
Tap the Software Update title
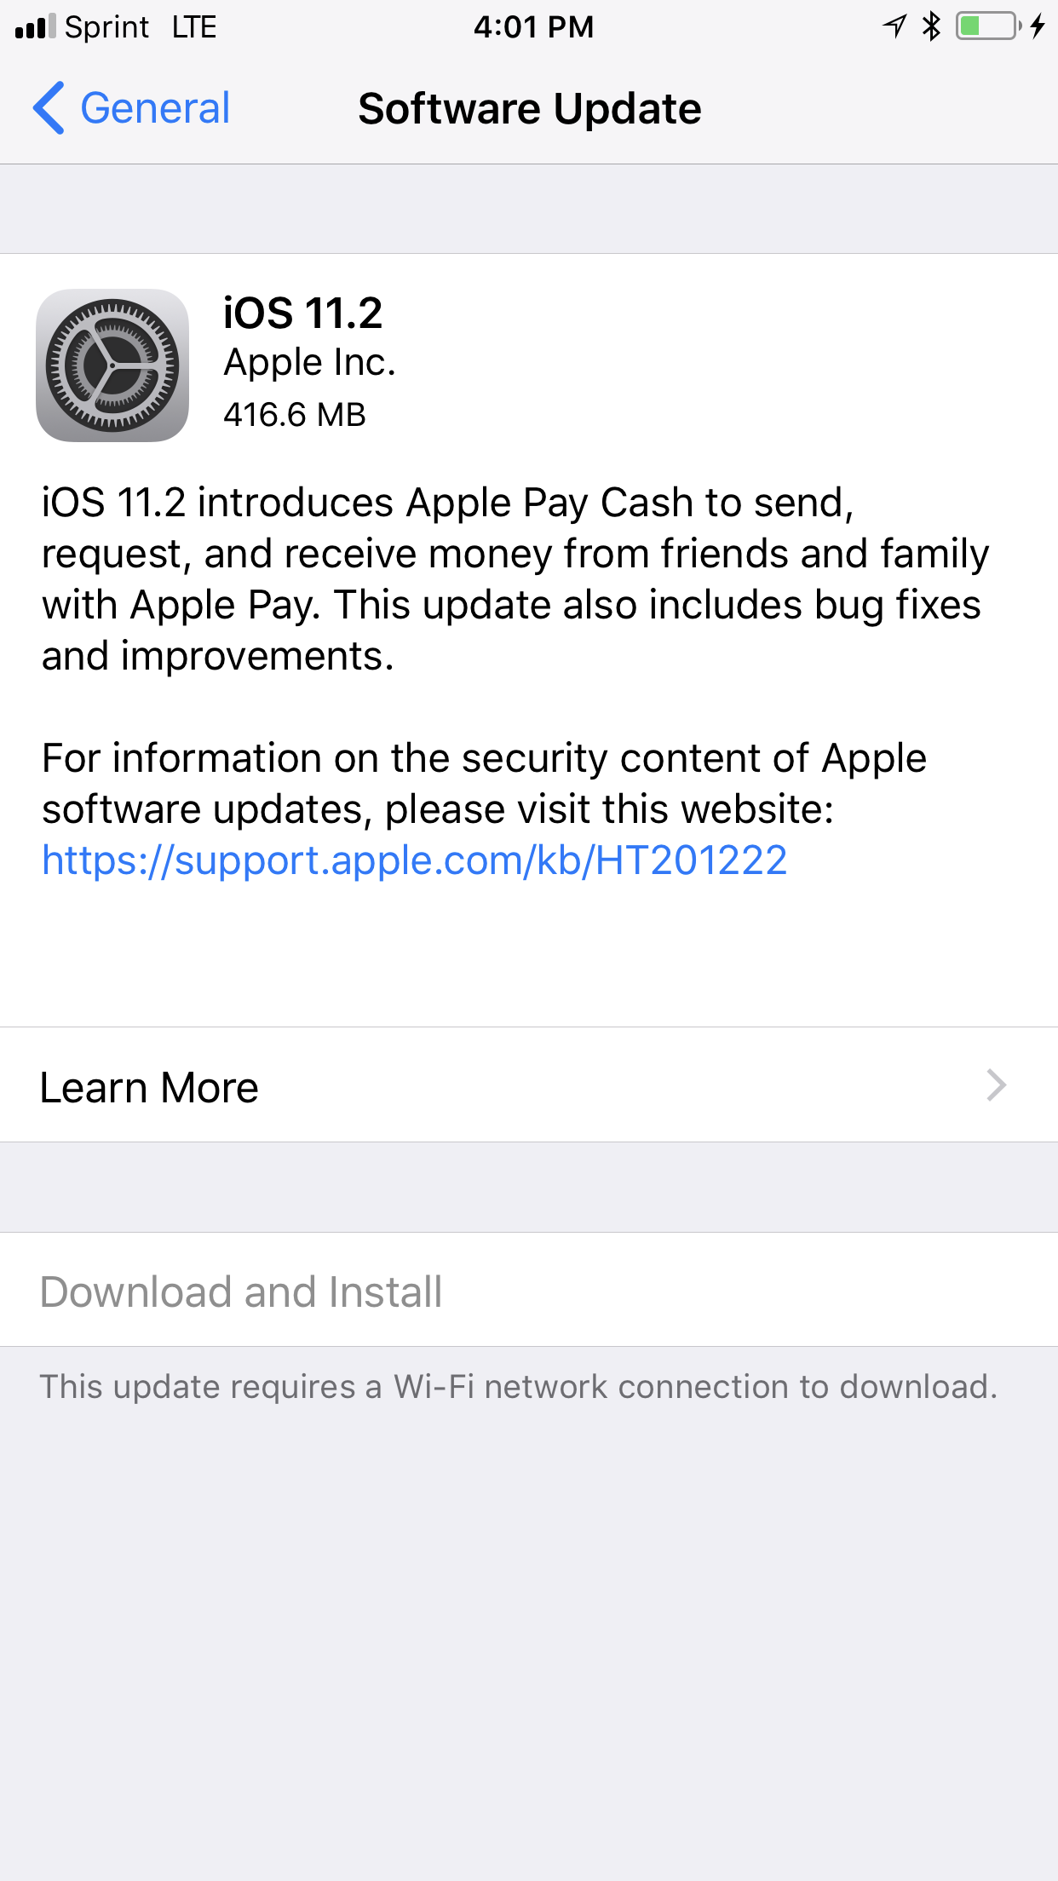click(x=530, y=109)
